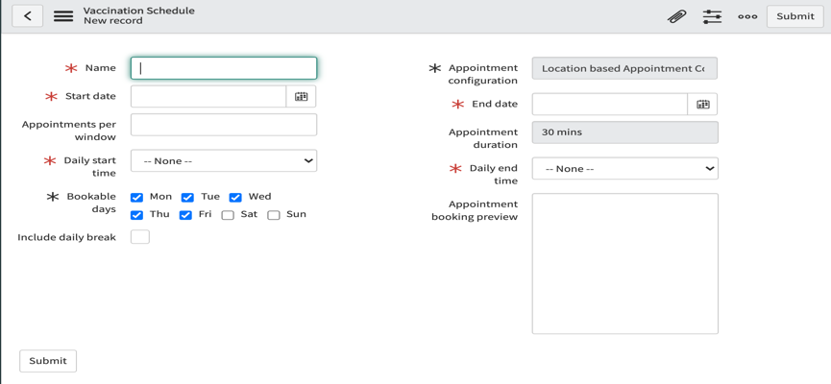Click the Bookable days label
The image size is (831, 384).
point(91,203)
